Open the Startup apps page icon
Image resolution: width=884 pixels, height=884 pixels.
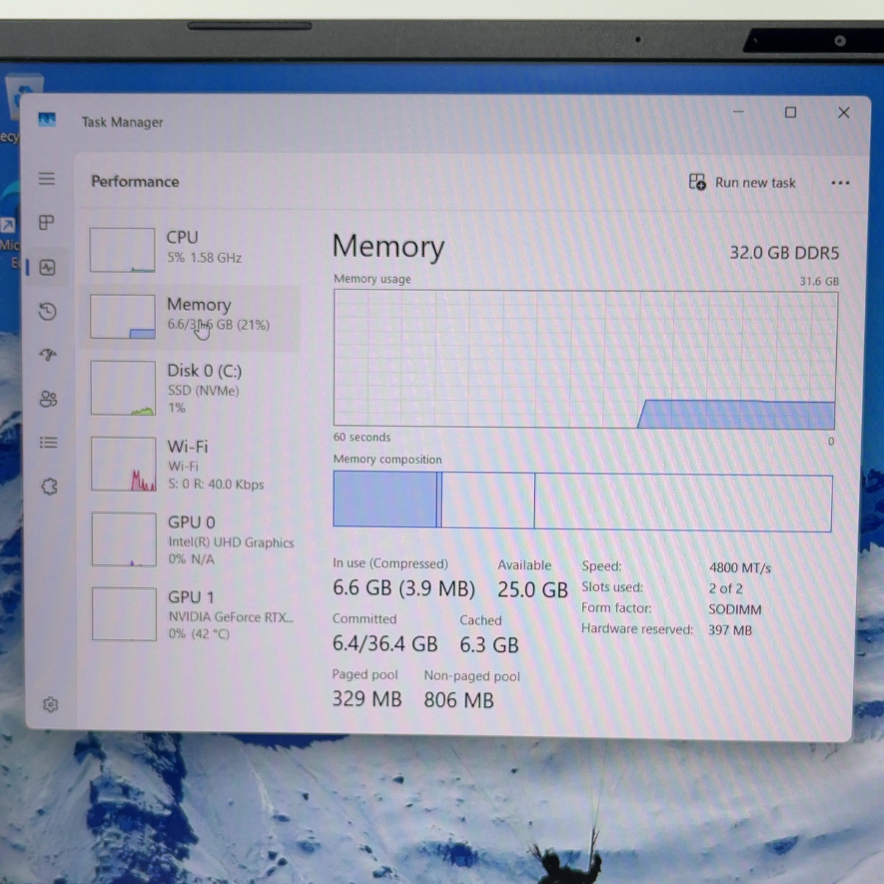pyautogui.click(x=48, y=355)
